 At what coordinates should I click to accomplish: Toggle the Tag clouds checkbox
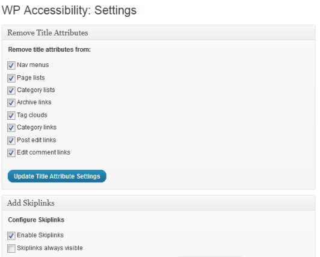coord(11,116)
